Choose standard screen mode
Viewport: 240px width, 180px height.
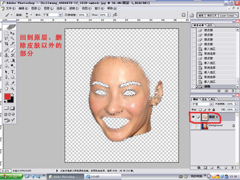[5, 114]
